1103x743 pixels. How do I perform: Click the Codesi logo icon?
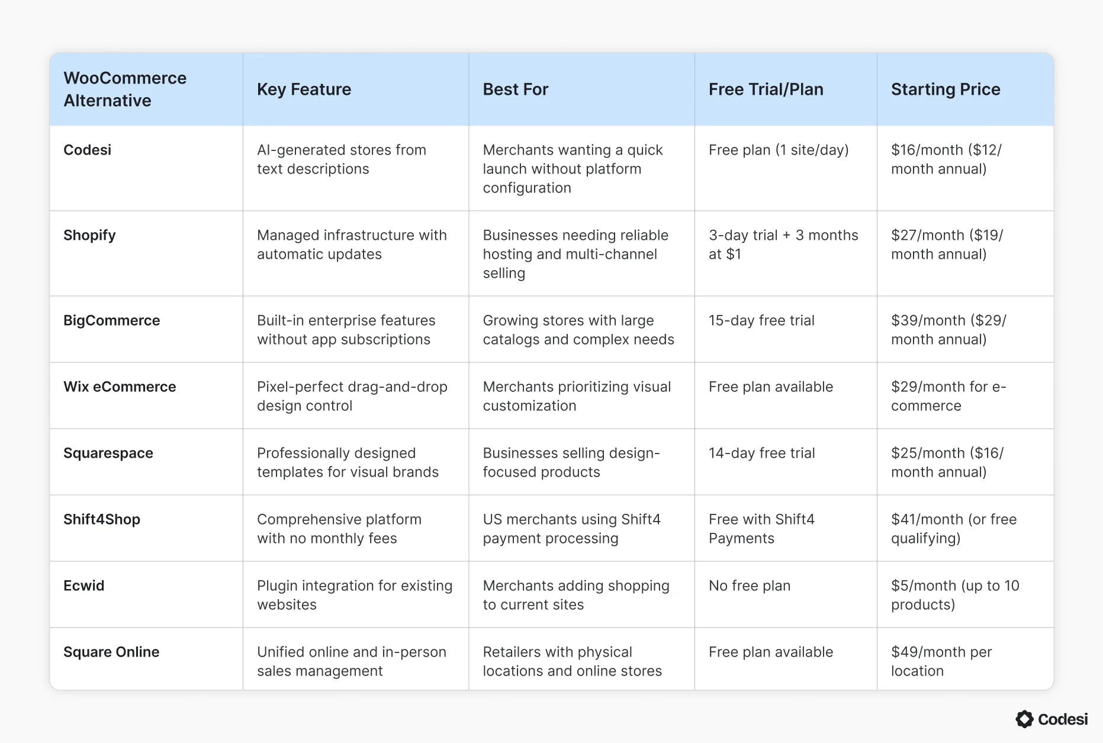pyautogui.click(x=1024, y=719)
